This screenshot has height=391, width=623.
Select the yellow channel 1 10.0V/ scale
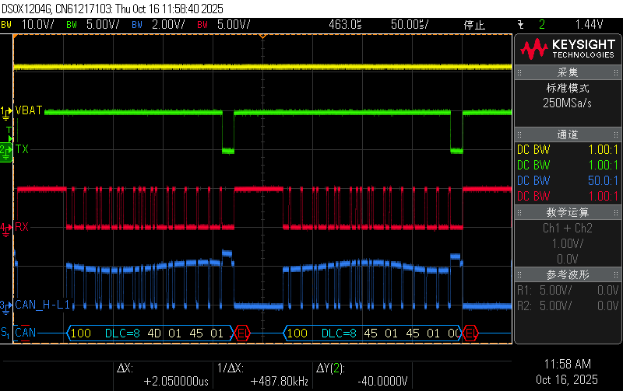click(x=30, y=25)
